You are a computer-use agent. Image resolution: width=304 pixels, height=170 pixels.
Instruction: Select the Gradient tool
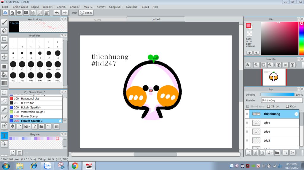(4, 83)
